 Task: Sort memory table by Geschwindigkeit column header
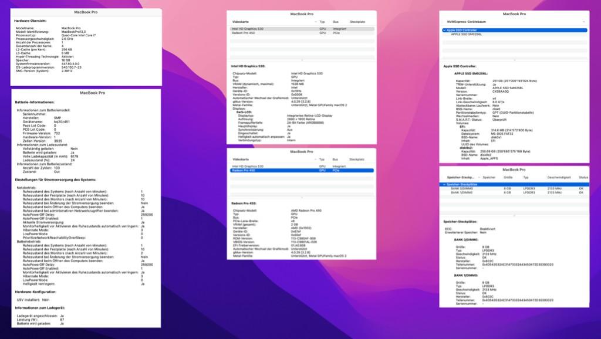[x=559, y=177]
